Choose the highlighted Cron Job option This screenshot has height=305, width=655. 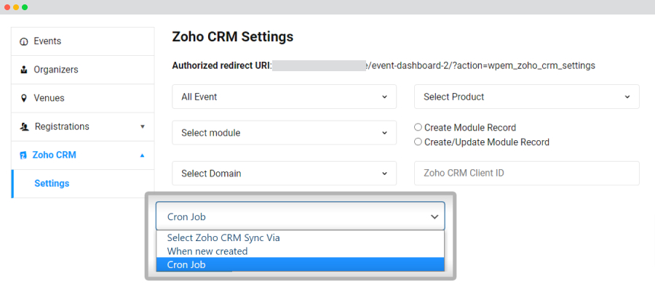[x=300, y=264]
